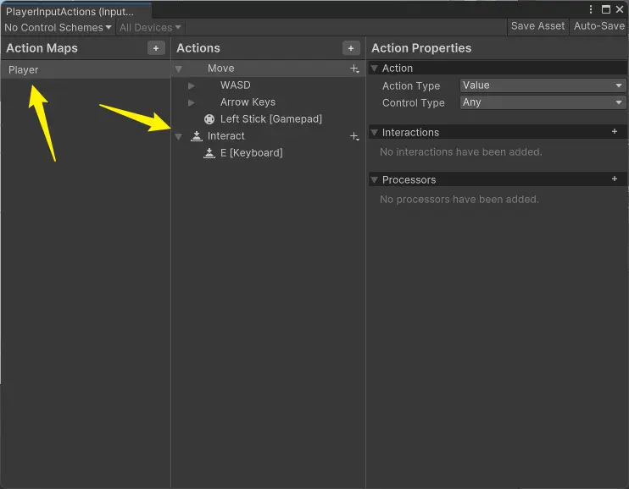
Task: Expand the WASD composite binding
Action: click(192, 85)
